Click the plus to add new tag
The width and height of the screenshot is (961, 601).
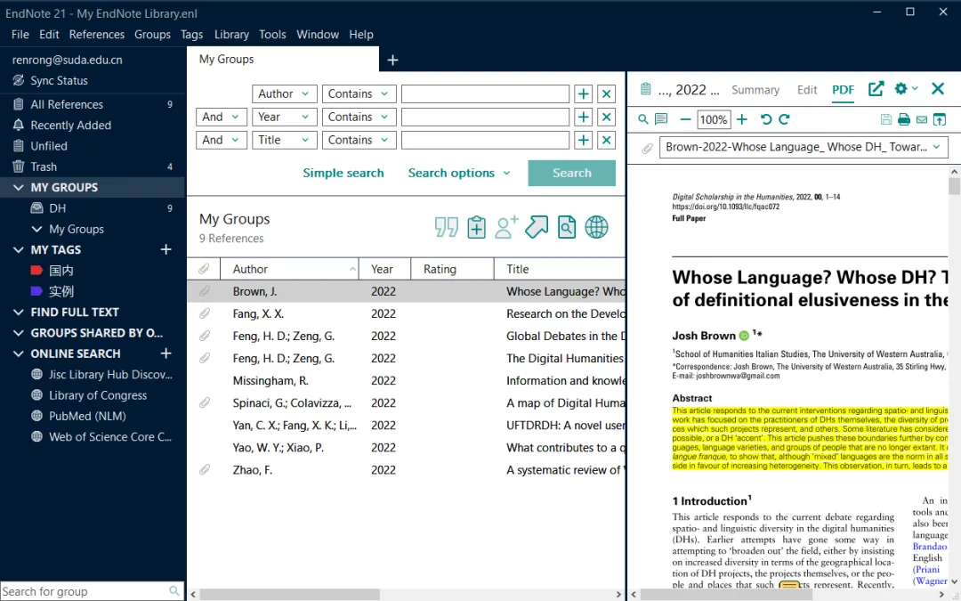[166, 249]
